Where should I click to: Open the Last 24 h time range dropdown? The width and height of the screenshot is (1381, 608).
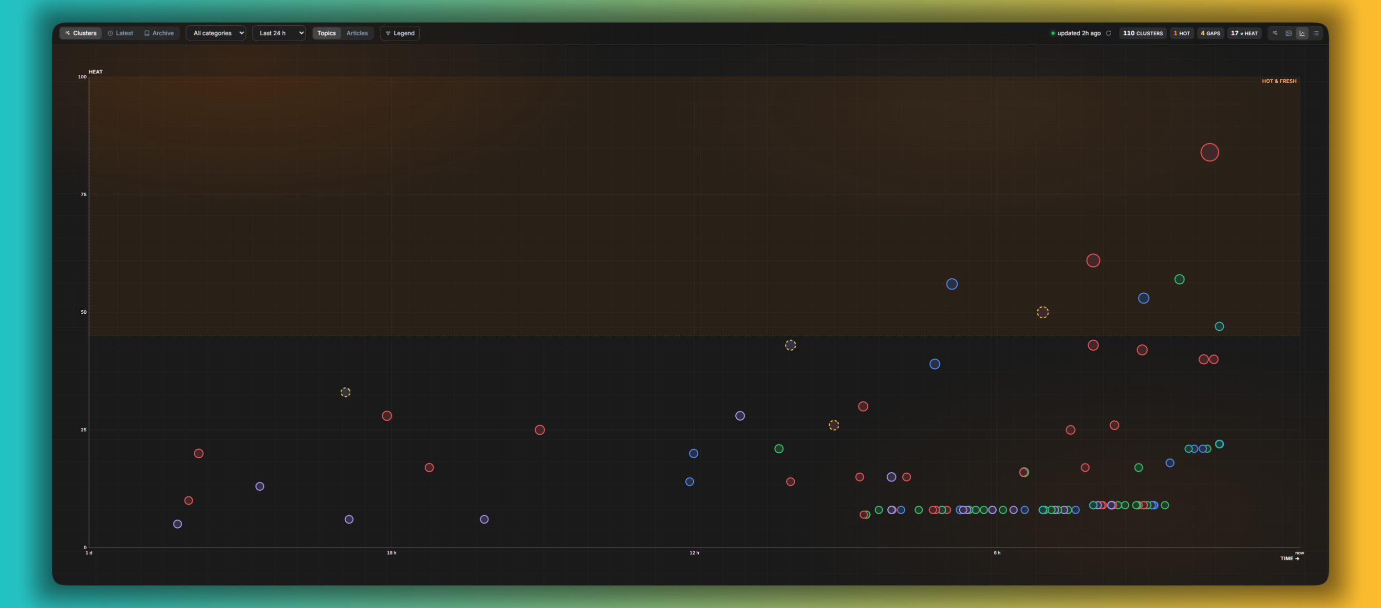(x=279, y=33)
